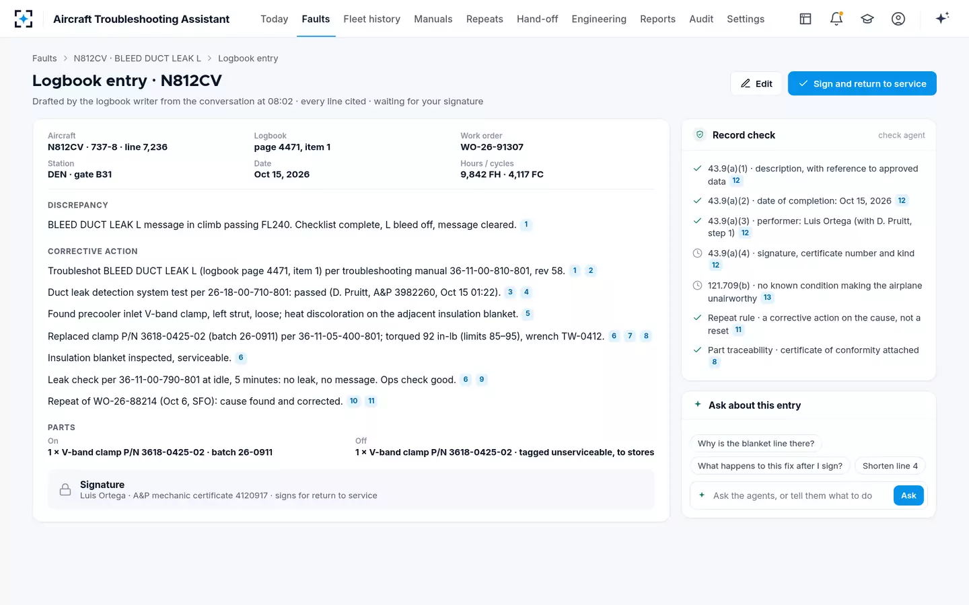This screenshot has width=969, height=605.
Task: Go to the Manuals tab
Action: pos(433,19)
